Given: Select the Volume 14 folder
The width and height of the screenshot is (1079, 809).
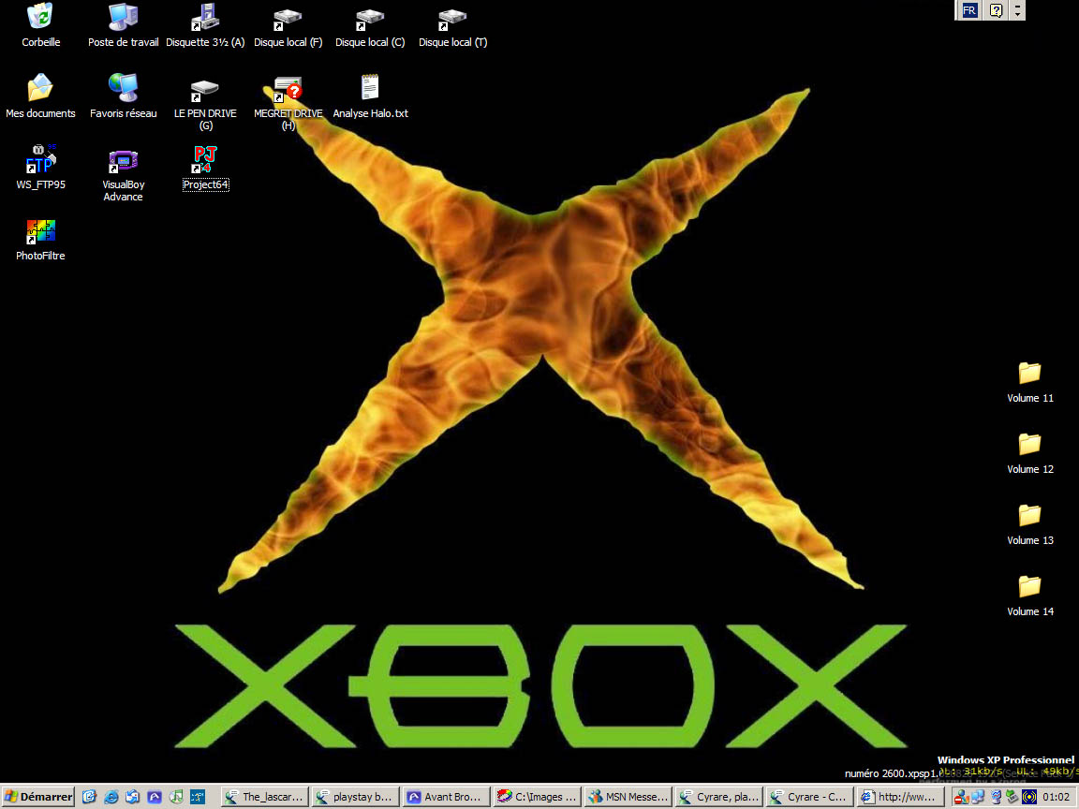Looking at the screenshot, I should [1029, 596].
